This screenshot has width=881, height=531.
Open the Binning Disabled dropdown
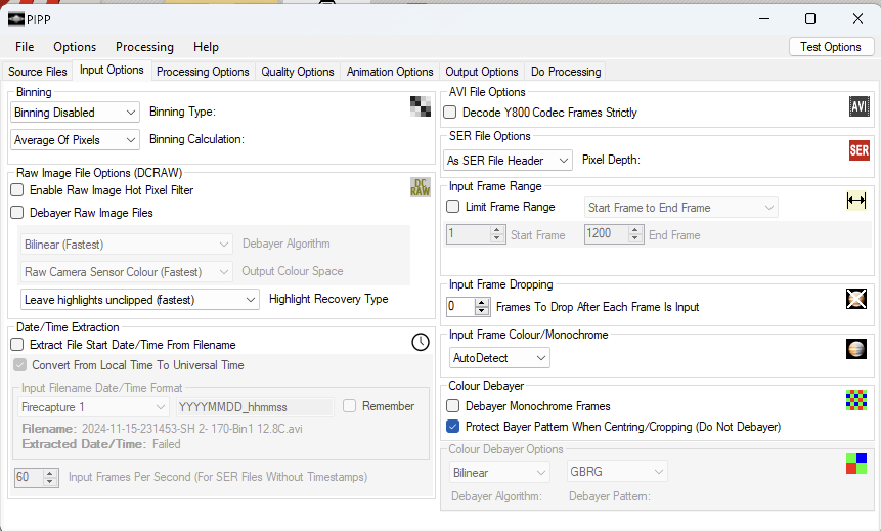point(75,112)
